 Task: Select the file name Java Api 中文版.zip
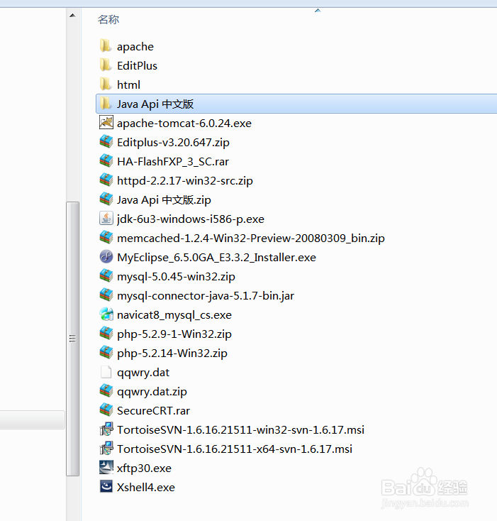pos(164,200)
